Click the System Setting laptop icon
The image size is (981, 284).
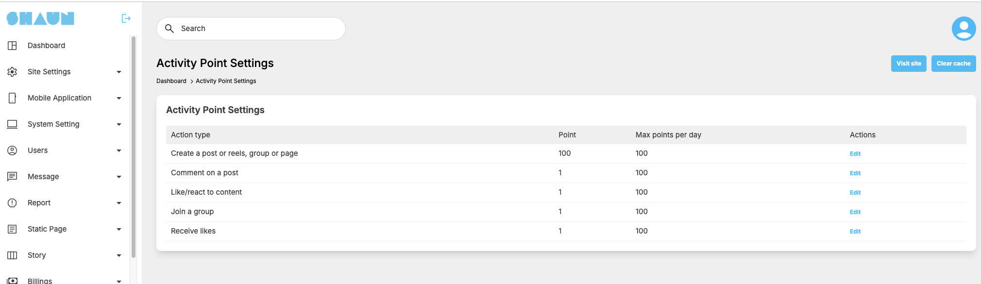(x=12, y=124)
